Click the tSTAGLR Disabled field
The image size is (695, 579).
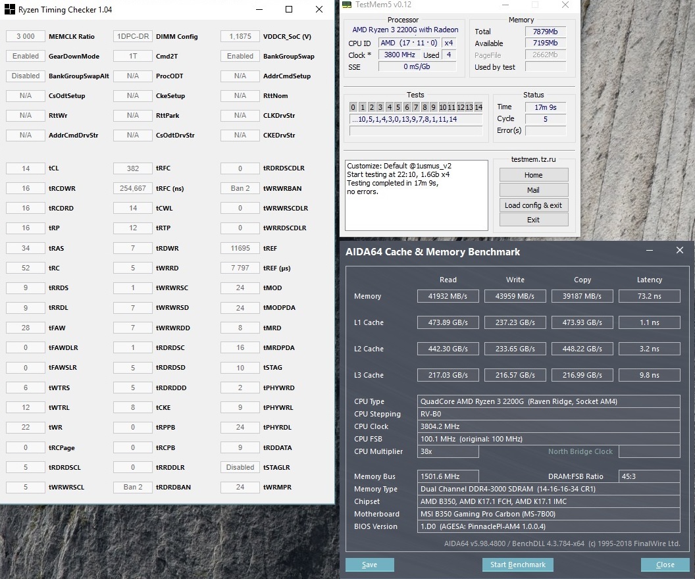240,467
